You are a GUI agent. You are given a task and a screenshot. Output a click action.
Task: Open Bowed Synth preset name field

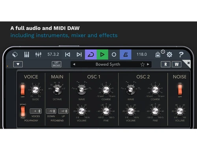[x=108, y=64]
